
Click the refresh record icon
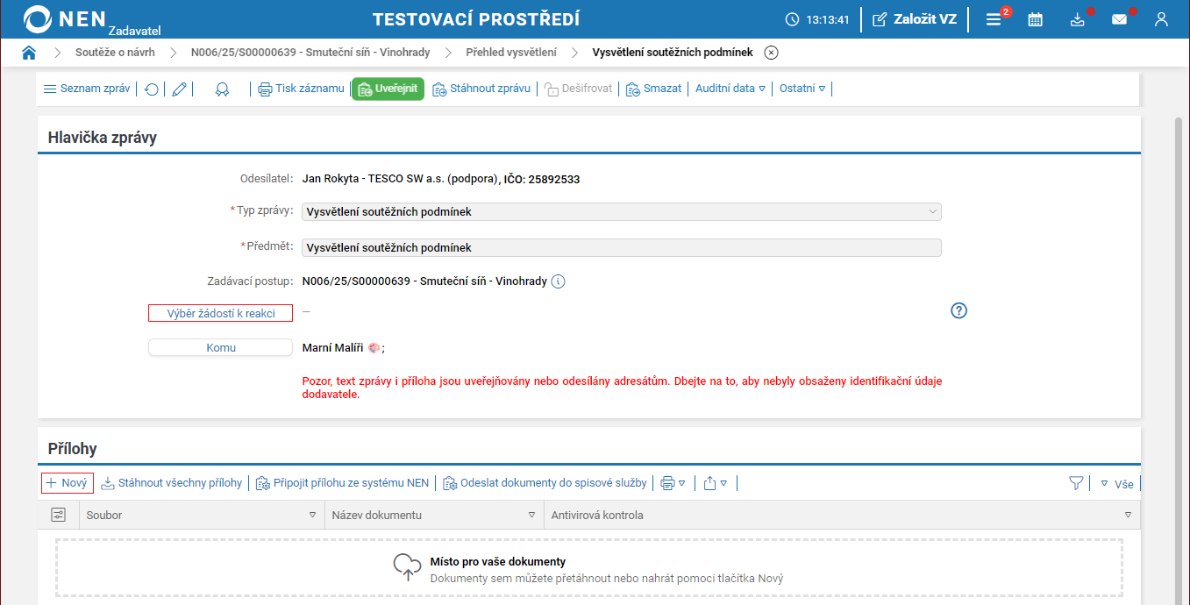152,89
